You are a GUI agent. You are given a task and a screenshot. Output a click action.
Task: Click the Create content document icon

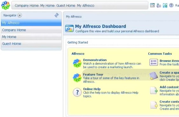point(154,105)
